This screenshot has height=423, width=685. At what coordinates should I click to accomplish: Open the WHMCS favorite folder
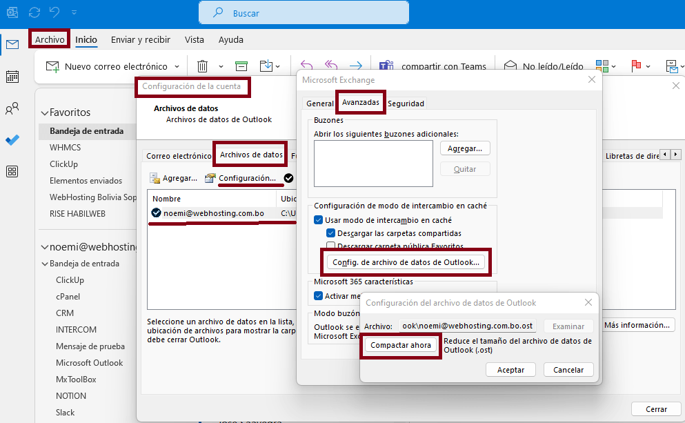point(65,148)
